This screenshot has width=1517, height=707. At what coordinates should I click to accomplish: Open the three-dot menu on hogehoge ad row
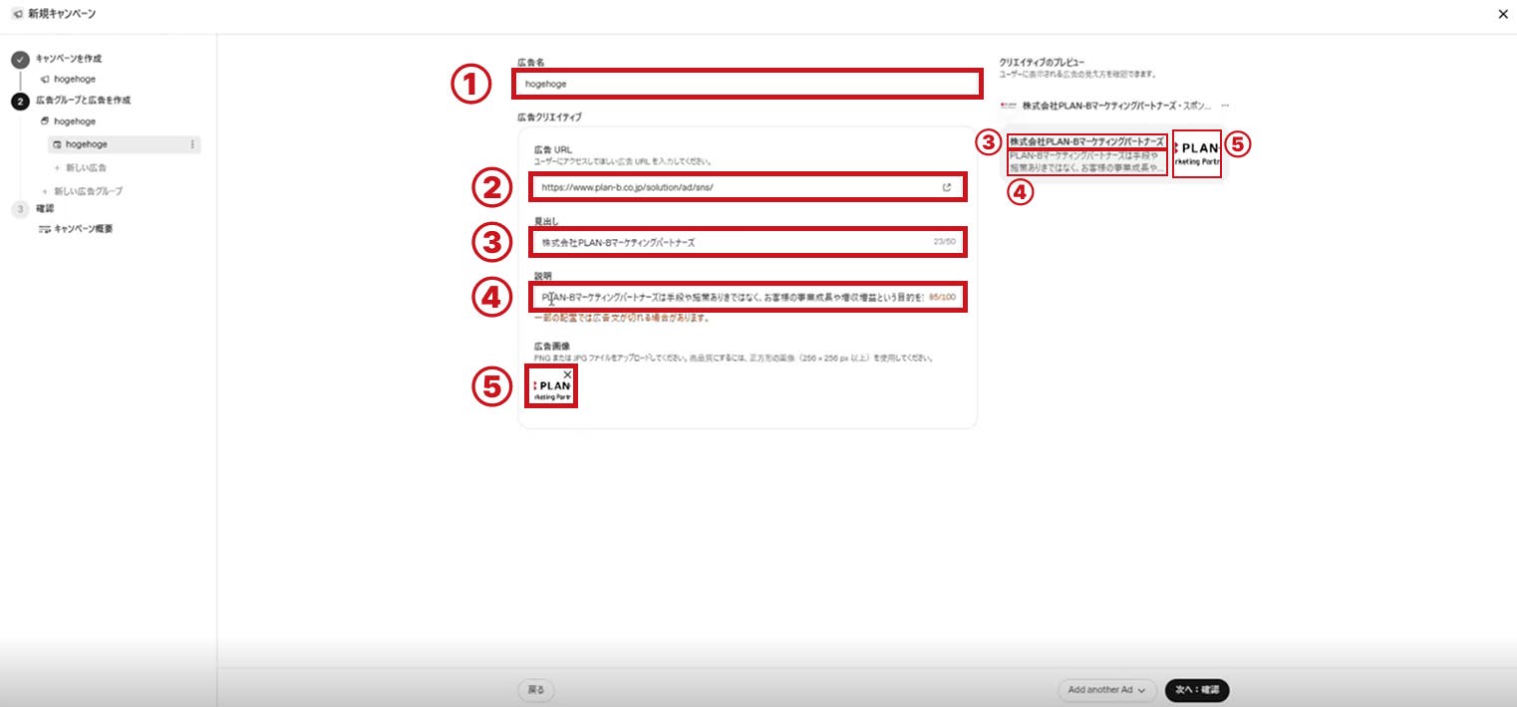[x=192, y=144]
